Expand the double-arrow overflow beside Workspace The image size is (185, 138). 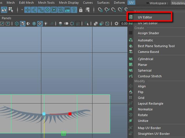click(x=147, y=3)
